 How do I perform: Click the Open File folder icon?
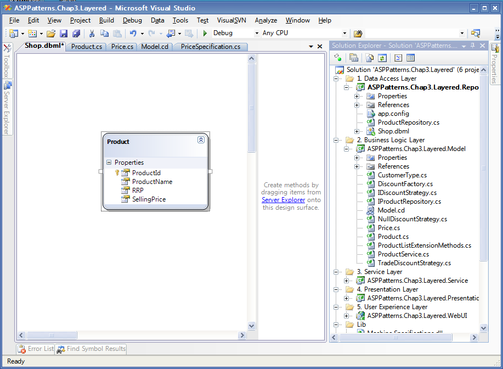(x=50, y=33)
